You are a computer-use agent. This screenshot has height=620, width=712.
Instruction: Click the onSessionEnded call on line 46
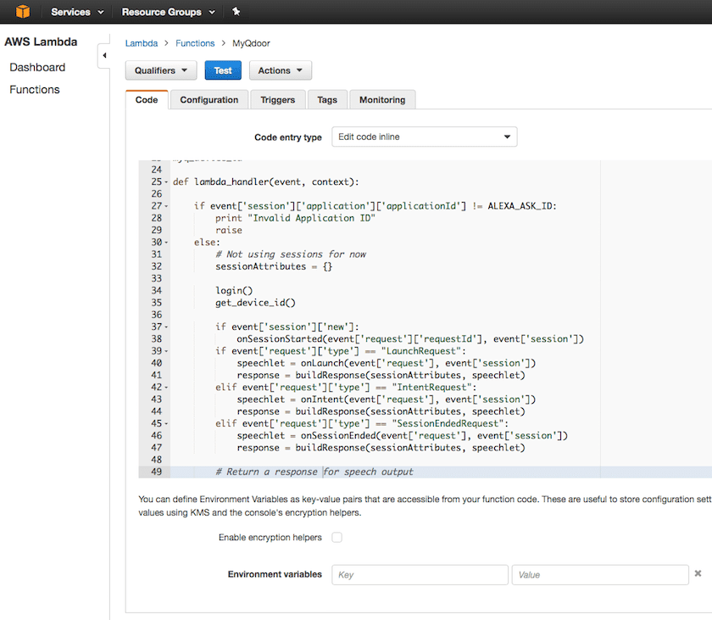(403, 436)
